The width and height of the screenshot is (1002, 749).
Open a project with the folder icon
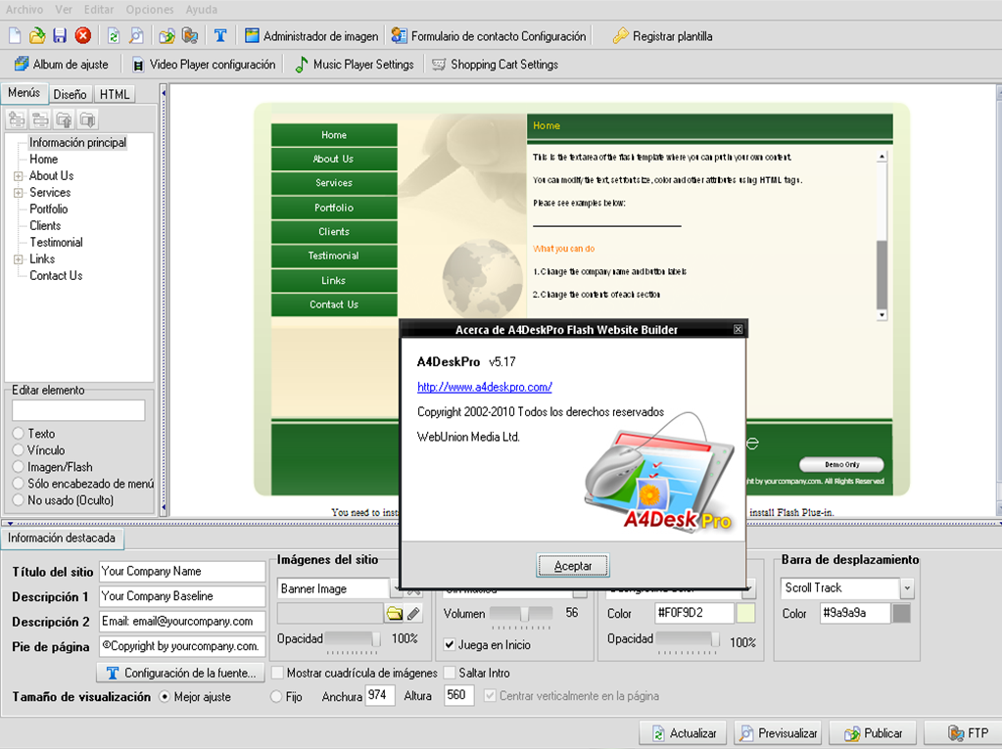[x=37, y=36]
